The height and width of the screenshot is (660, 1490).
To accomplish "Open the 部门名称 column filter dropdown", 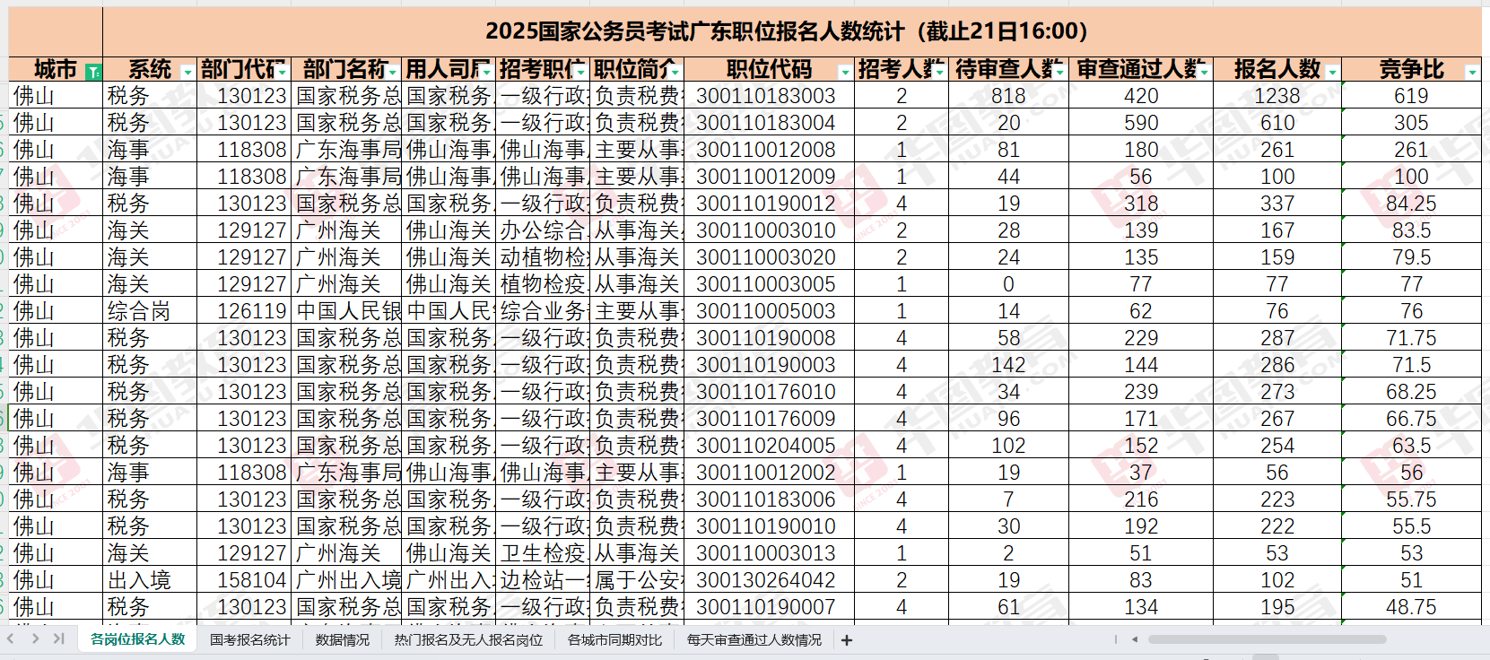I will point(392,72).
